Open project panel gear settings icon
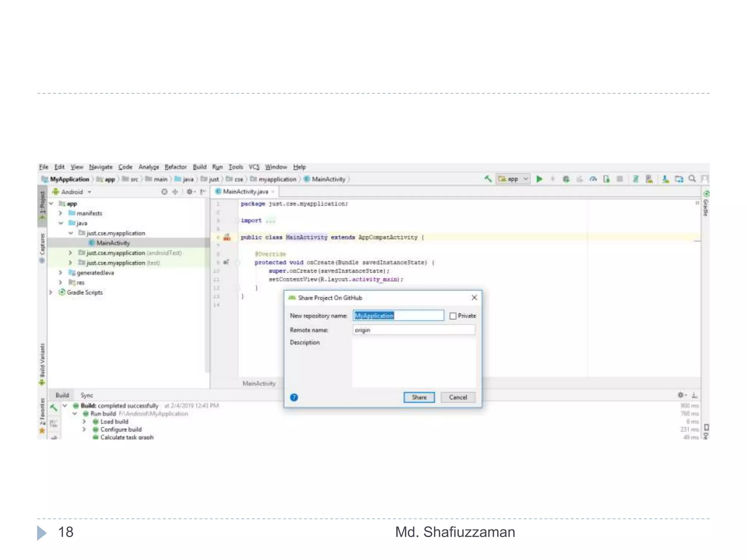The height and width of the screenshot is (560, 747). coord(189,192)
